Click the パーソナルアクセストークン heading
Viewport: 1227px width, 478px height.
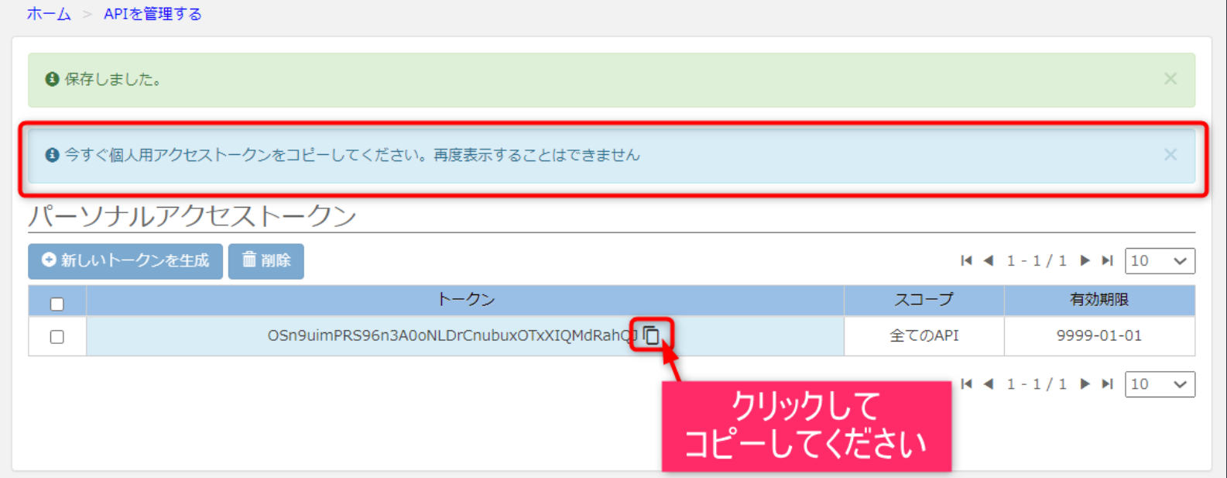click(192, 215)
